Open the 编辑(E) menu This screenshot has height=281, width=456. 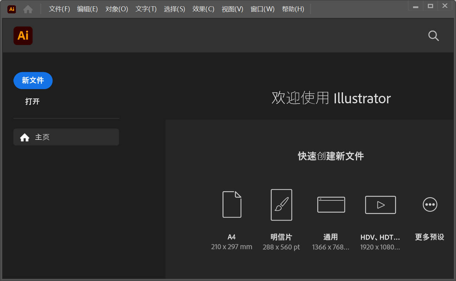pyautogui.click(x=87, y=9)
